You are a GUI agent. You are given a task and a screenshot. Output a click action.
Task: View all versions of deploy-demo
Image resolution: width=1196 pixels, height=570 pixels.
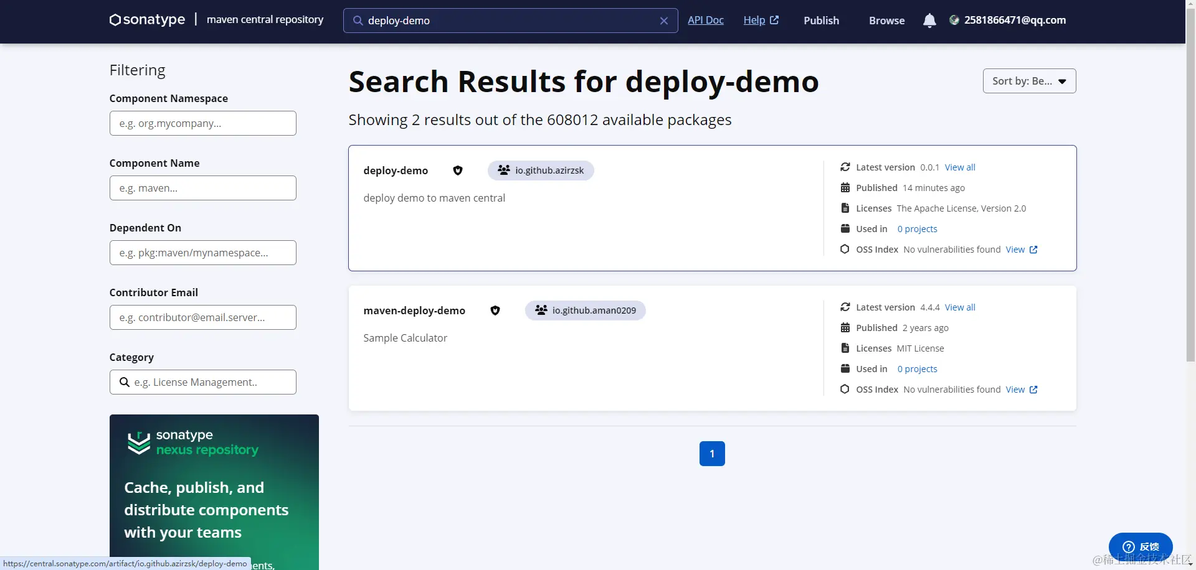point(960,167)
